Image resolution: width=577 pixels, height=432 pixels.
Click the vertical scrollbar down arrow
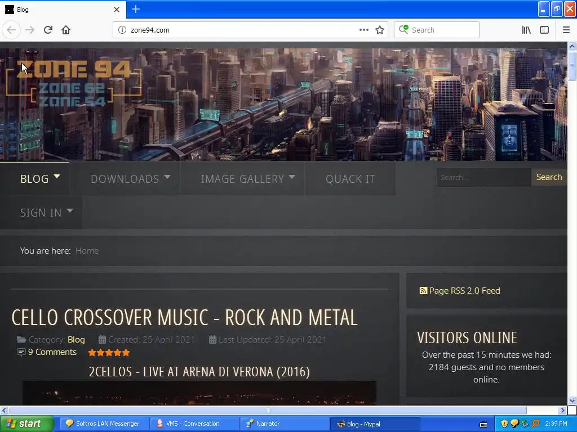[x=572, y=400]
